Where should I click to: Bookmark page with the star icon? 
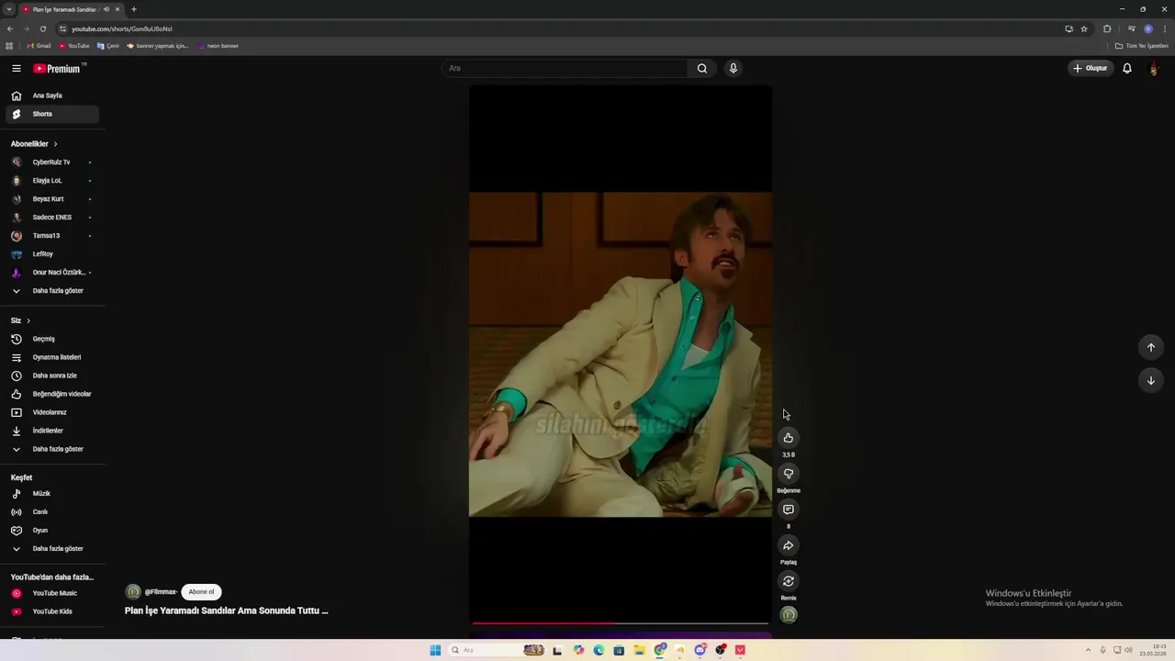tap(1084, 28)
